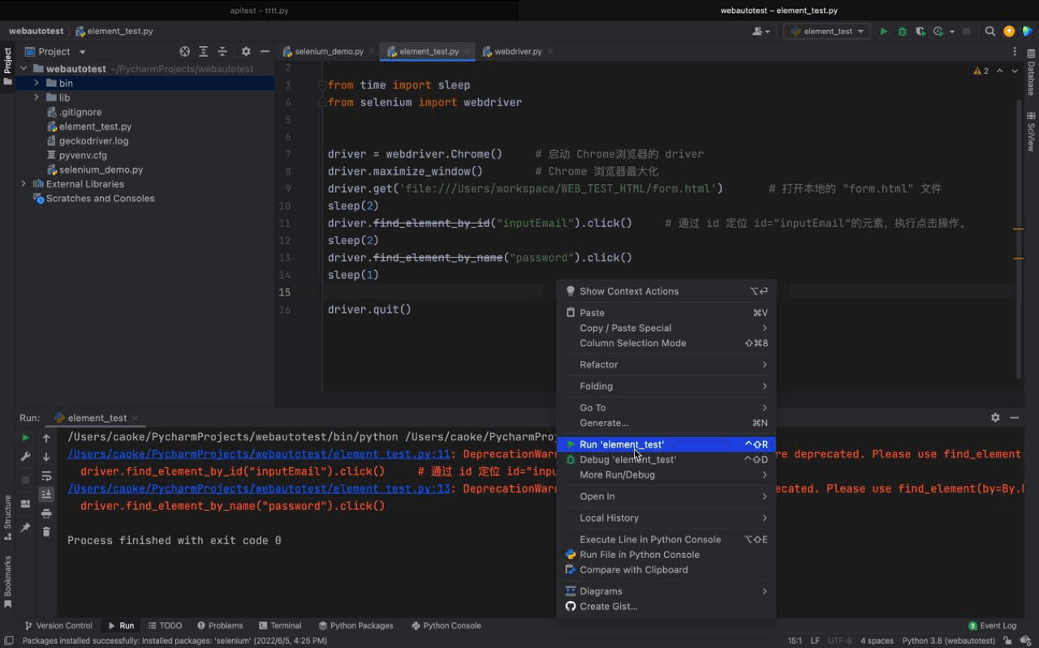Switch to the selenium_demo.py editor tab
This screenshot has width=1039, height=648.
[x=328, y=51]
